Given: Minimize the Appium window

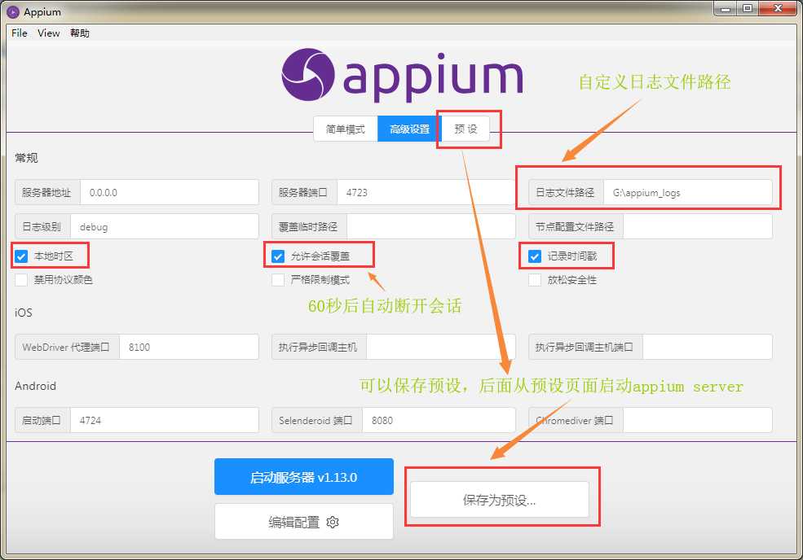Looking at the screenshot, I should click(x=726, y=8).
